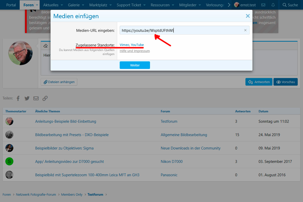Expand the Marktplatz dropdown arrow
Viewport: 303px width, 202px height.
tap(111, 5)
